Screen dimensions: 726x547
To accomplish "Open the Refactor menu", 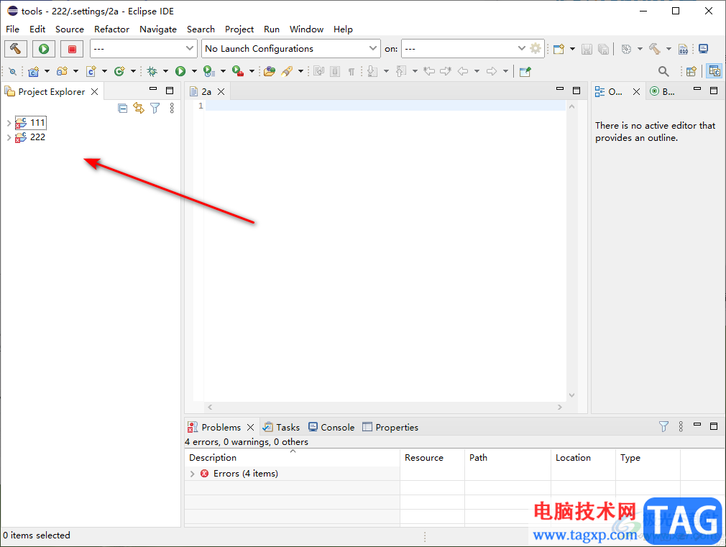I will pyautogui.click(x=111, y=29).
